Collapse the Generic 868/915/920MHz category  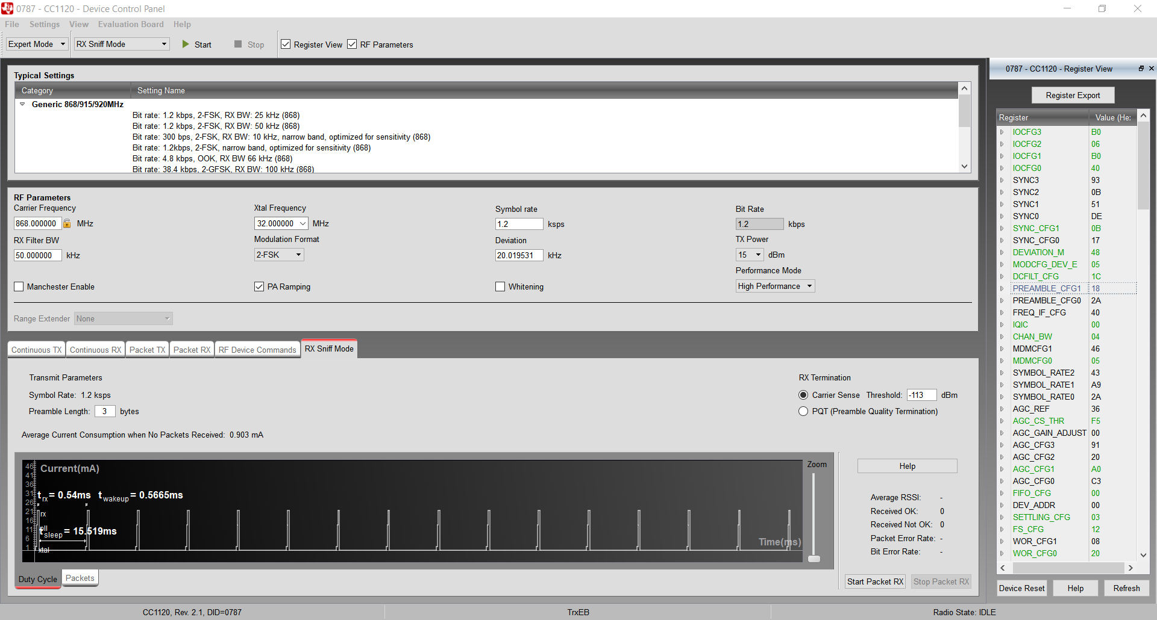click(x=22, y=104)
